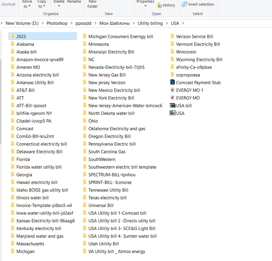Image resolution: width=272 pixels, height=261 pixels.
Task: Click the Invert selection icon
Action: (x=184, y=4)
